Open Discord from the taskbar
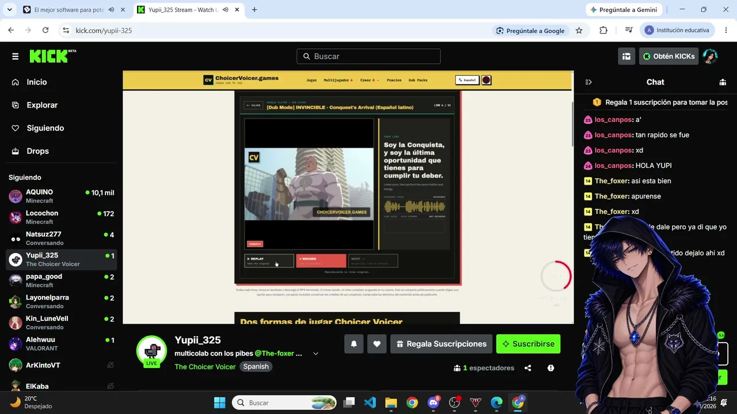Screen dimensions: 737x414 434,402
